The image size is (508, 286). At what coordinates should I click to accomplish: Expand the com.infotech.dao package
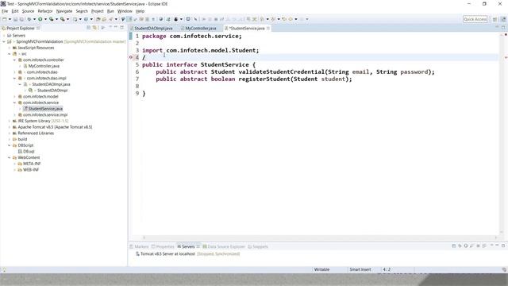click(x=14, y=72)
